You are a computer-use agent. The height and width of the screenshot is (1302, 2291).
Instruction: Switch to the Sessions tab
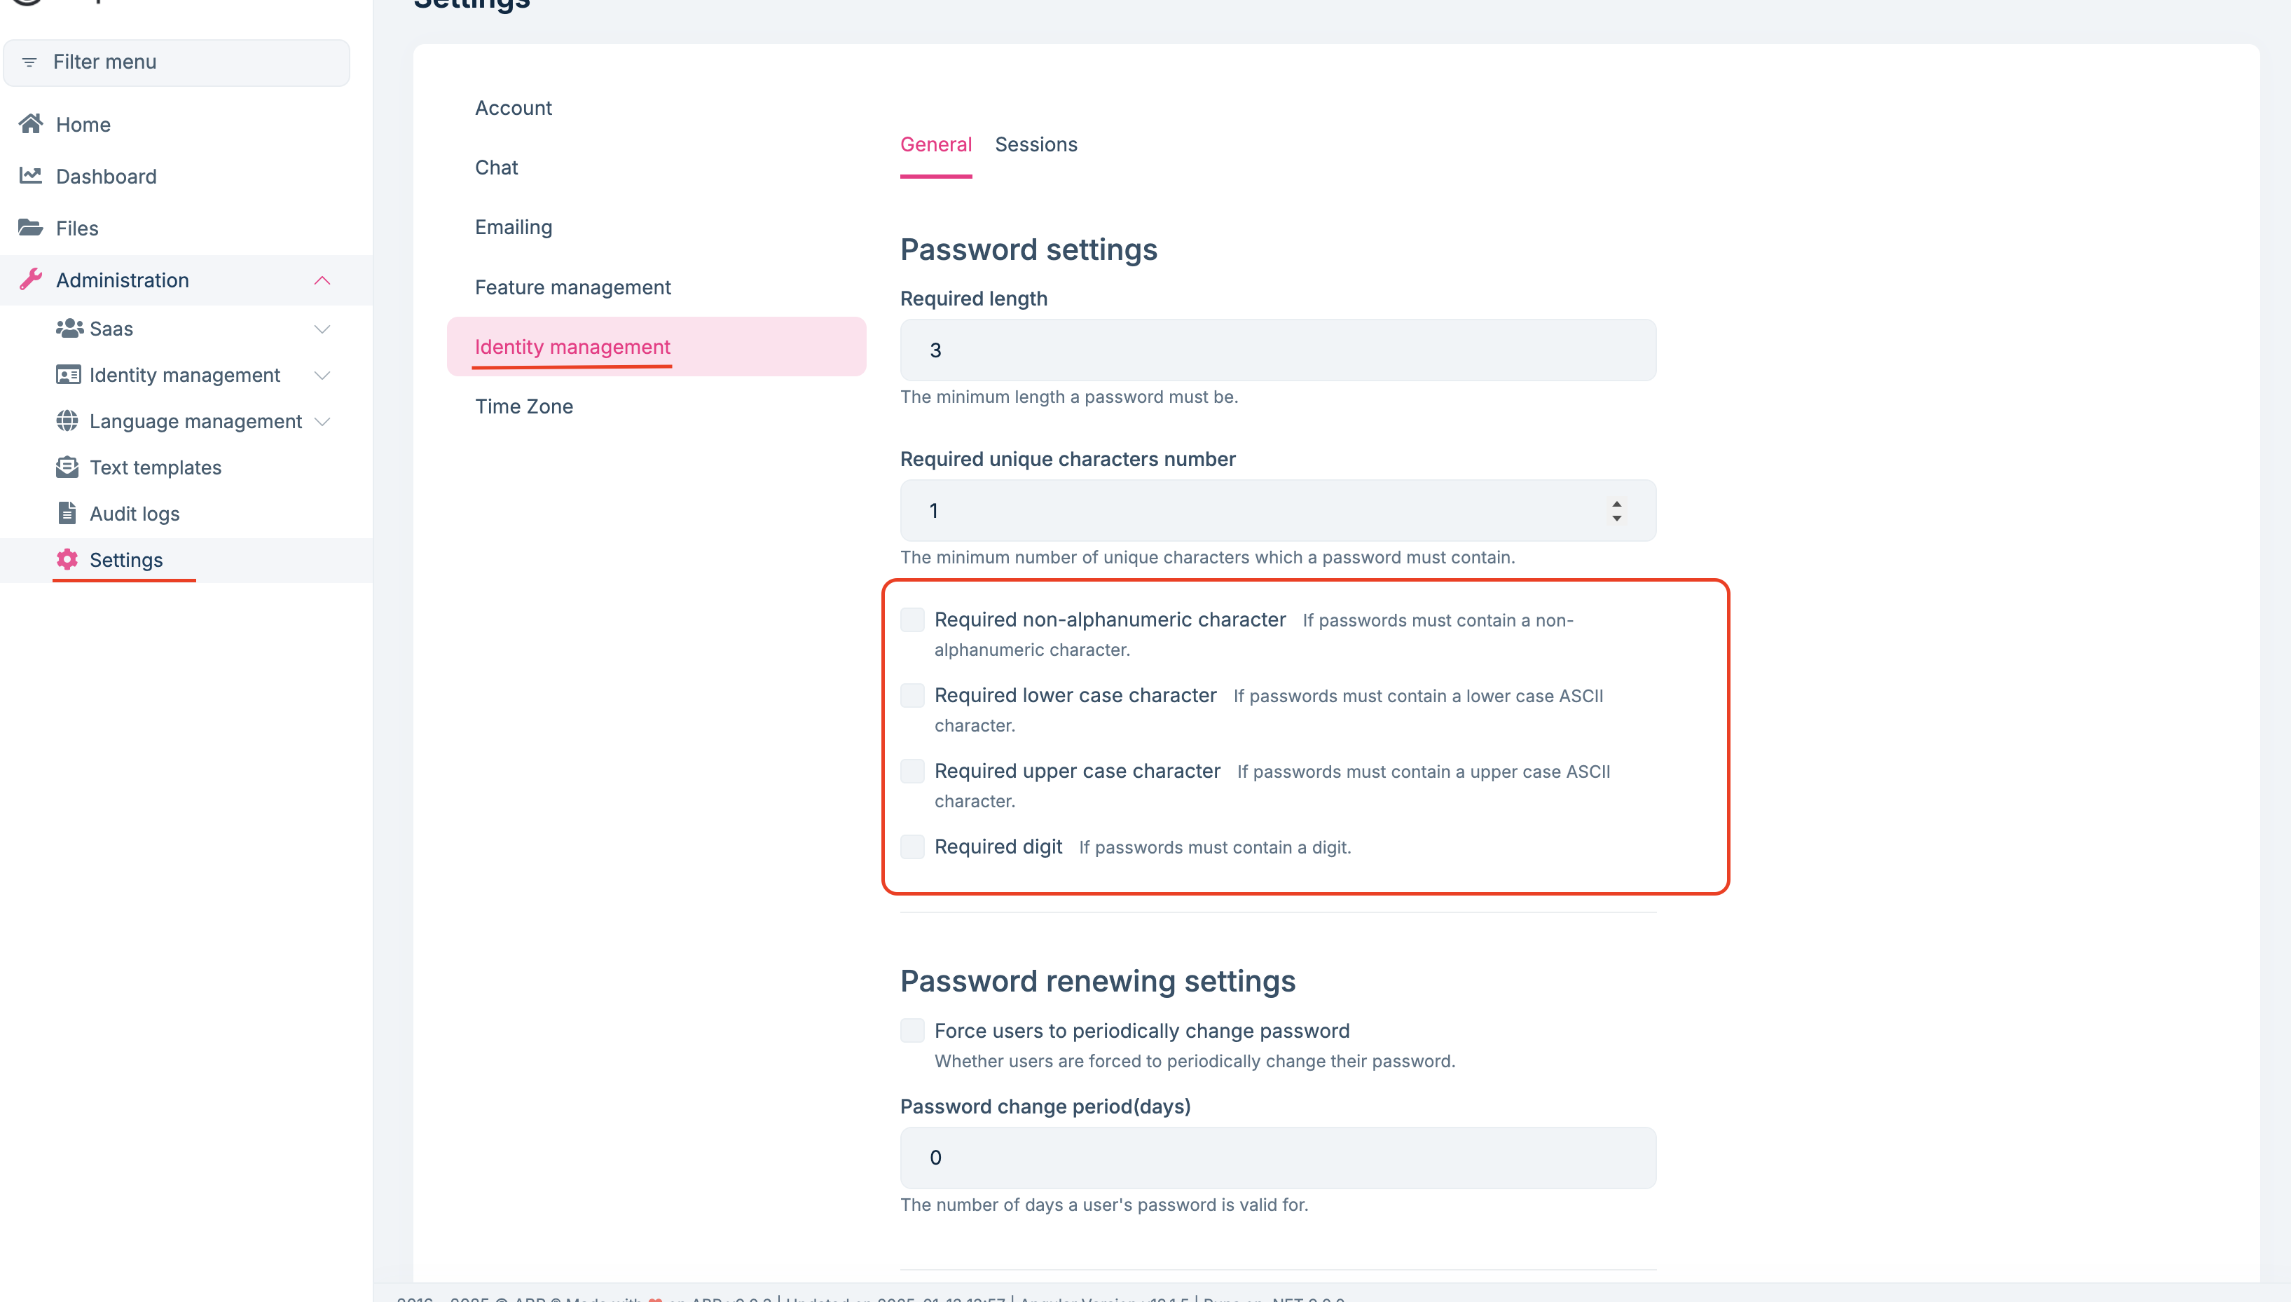(x=1036, y=144)
